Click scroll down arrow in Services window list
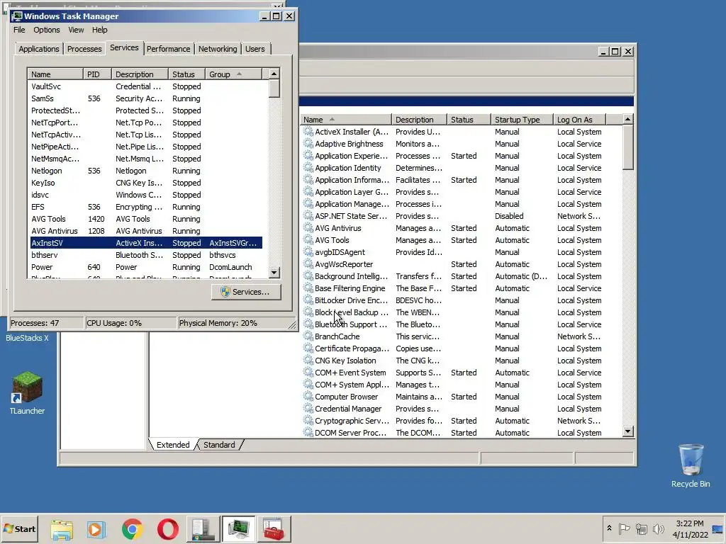Screen dimensions: 726x544 628,431
